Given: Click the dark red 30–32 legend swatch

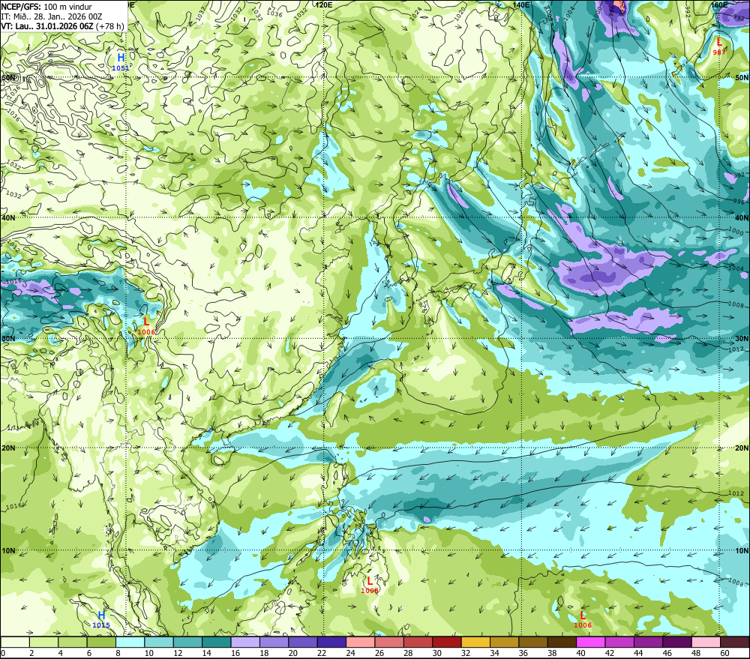Looking at the screenshot, I should pos(447,643).
